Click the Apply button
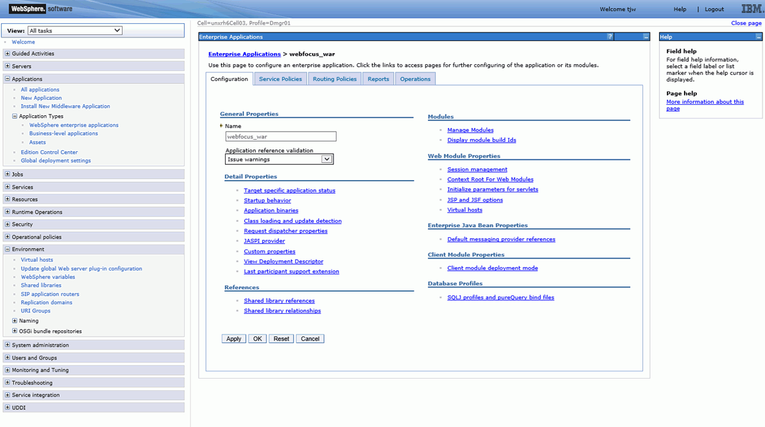765x427 pixels. (x=234, y=339)
